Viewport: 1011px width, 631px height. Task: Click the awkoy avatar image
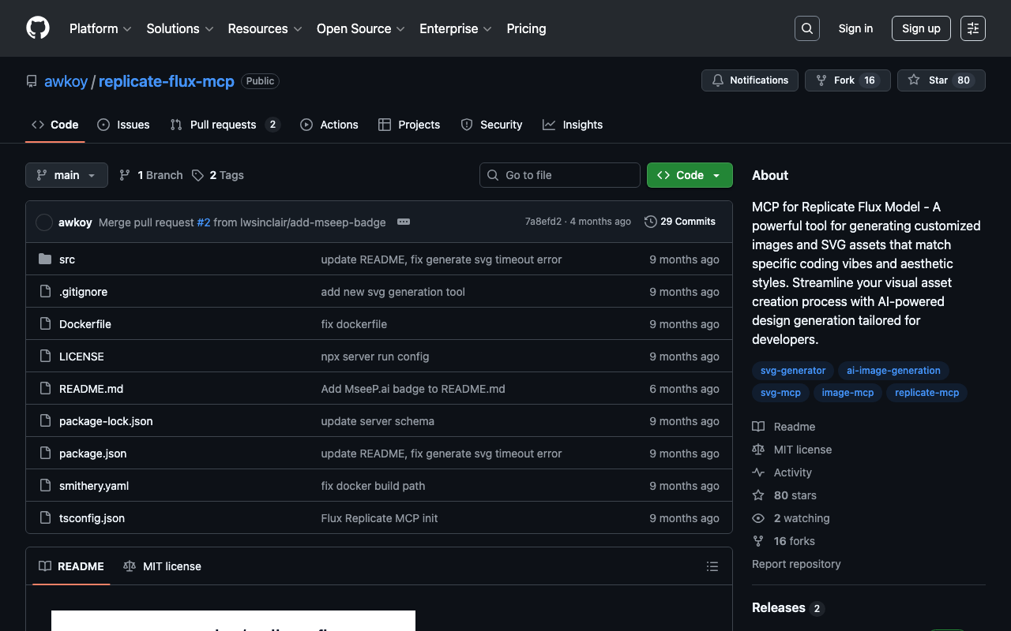point(44,222)
